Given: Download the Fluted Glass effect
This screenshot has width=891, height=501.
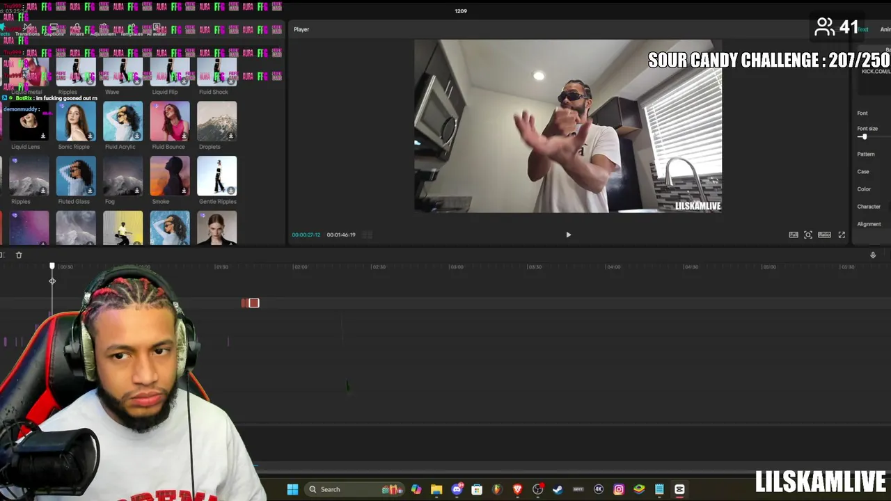Looking at the screenshot, I should [90, 191].
